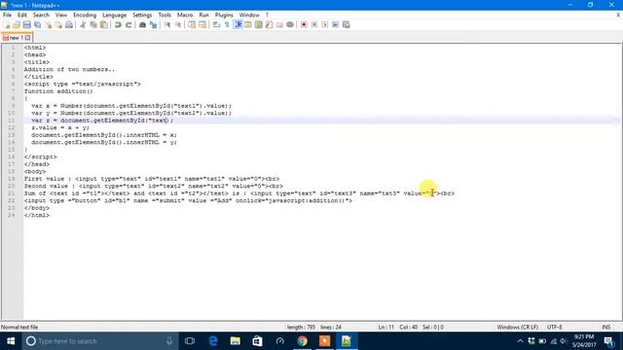
Task: Open Google Chrome from the taskbar
Action: tap(302, 341)
